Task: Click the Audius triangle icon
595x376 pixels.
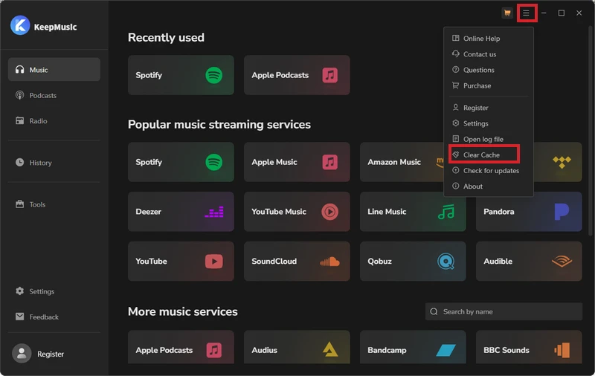Action: pos(329,349)
